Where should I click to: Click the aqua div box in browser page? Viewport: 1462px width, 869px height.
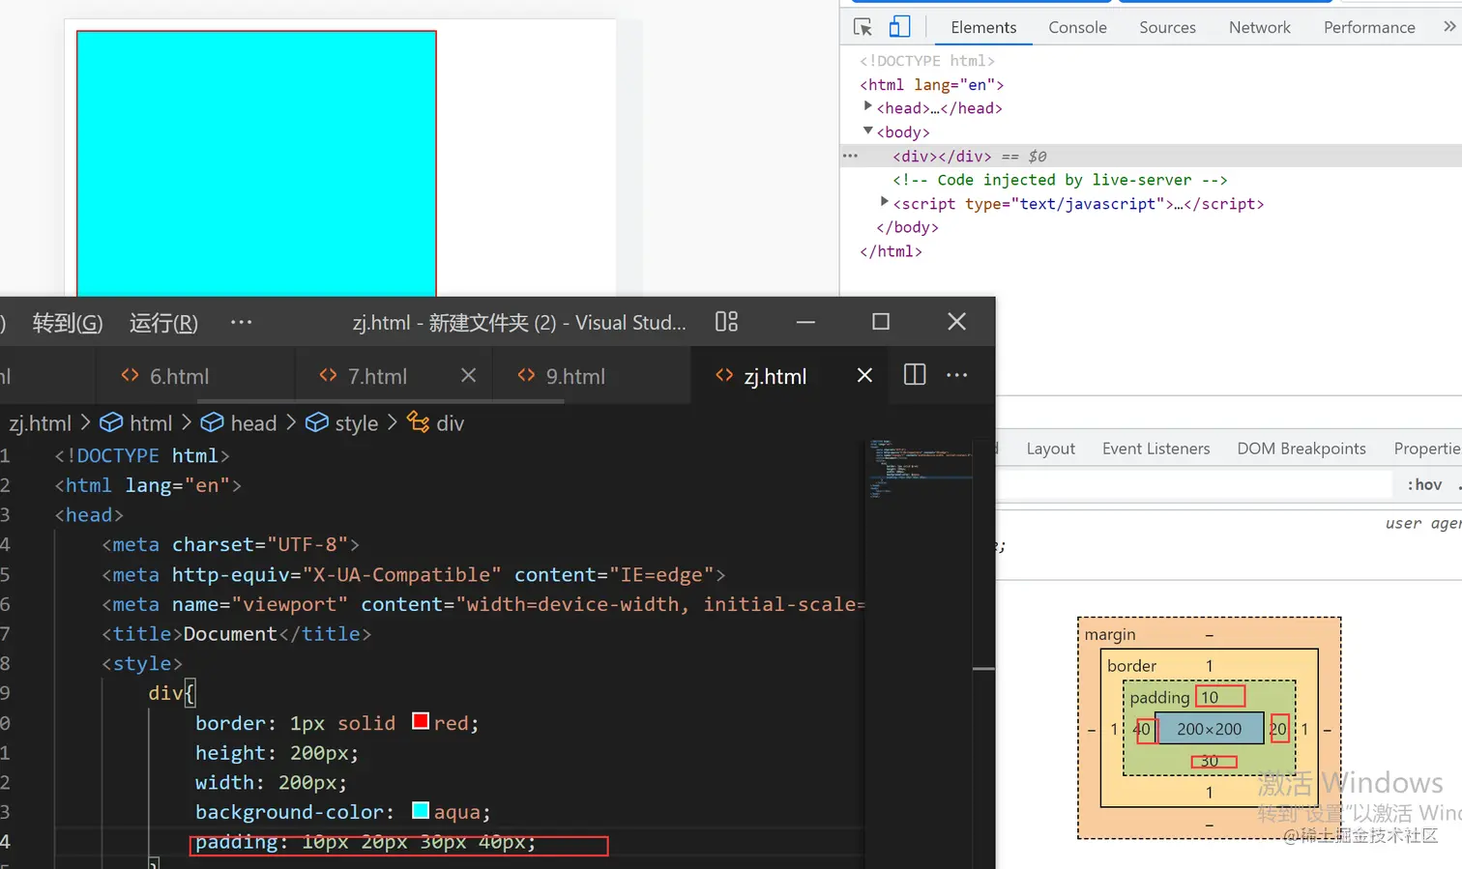coord(256,163)
